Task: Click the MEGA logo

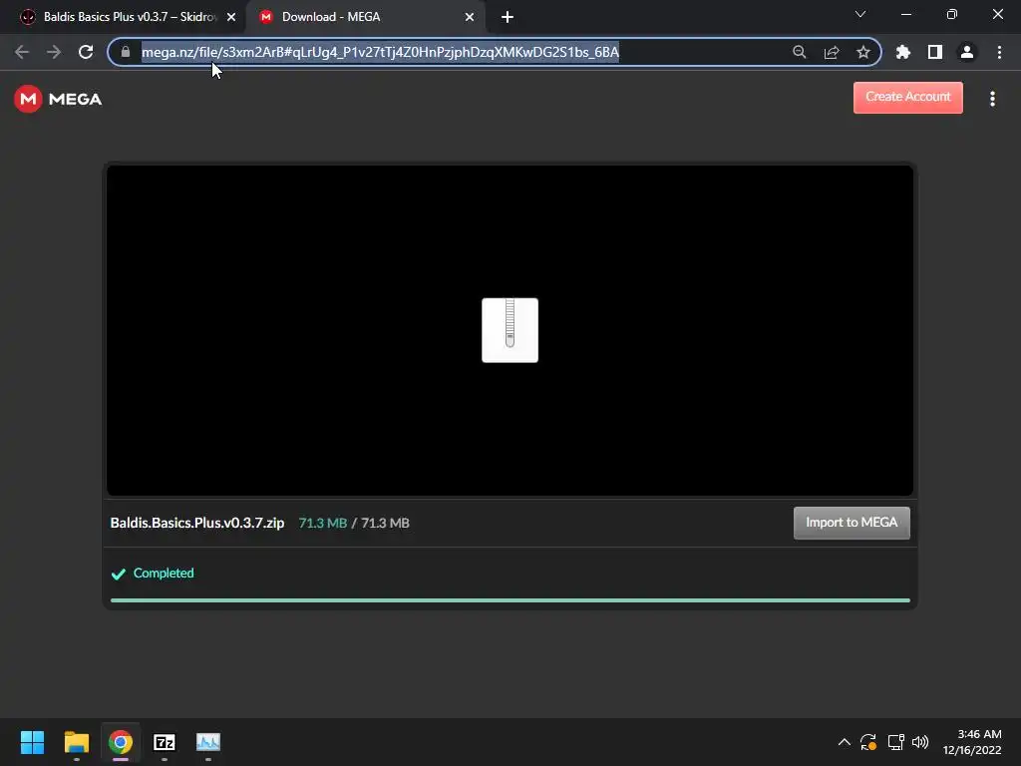Action: click(x=58, y=99)
